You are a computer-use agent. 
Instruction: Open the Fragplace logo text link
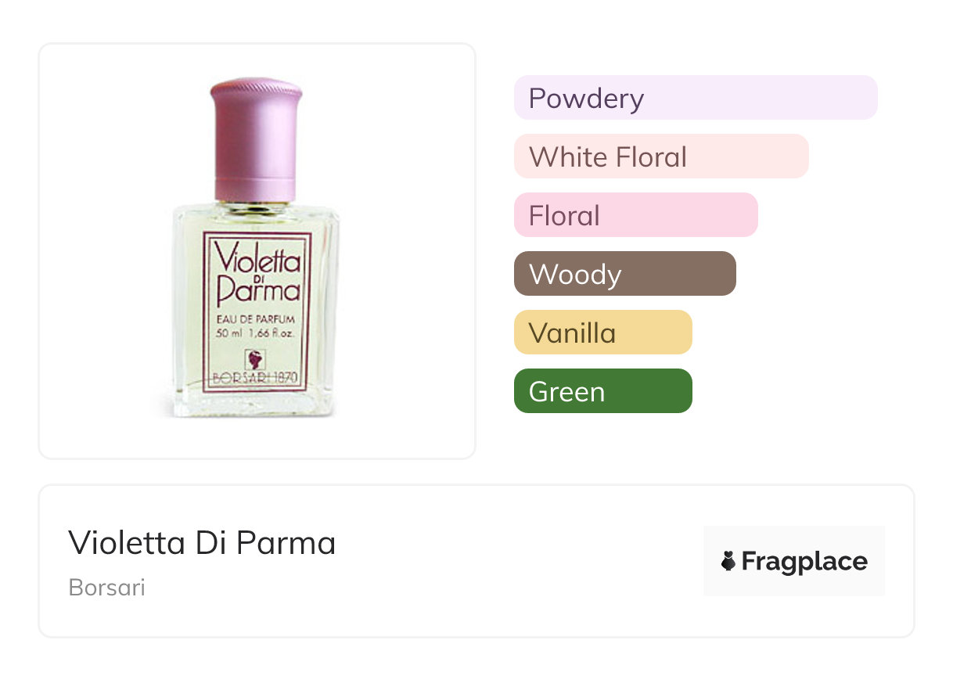[804, 562]
